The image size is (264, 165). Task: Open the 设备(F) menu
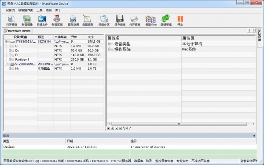10,10
